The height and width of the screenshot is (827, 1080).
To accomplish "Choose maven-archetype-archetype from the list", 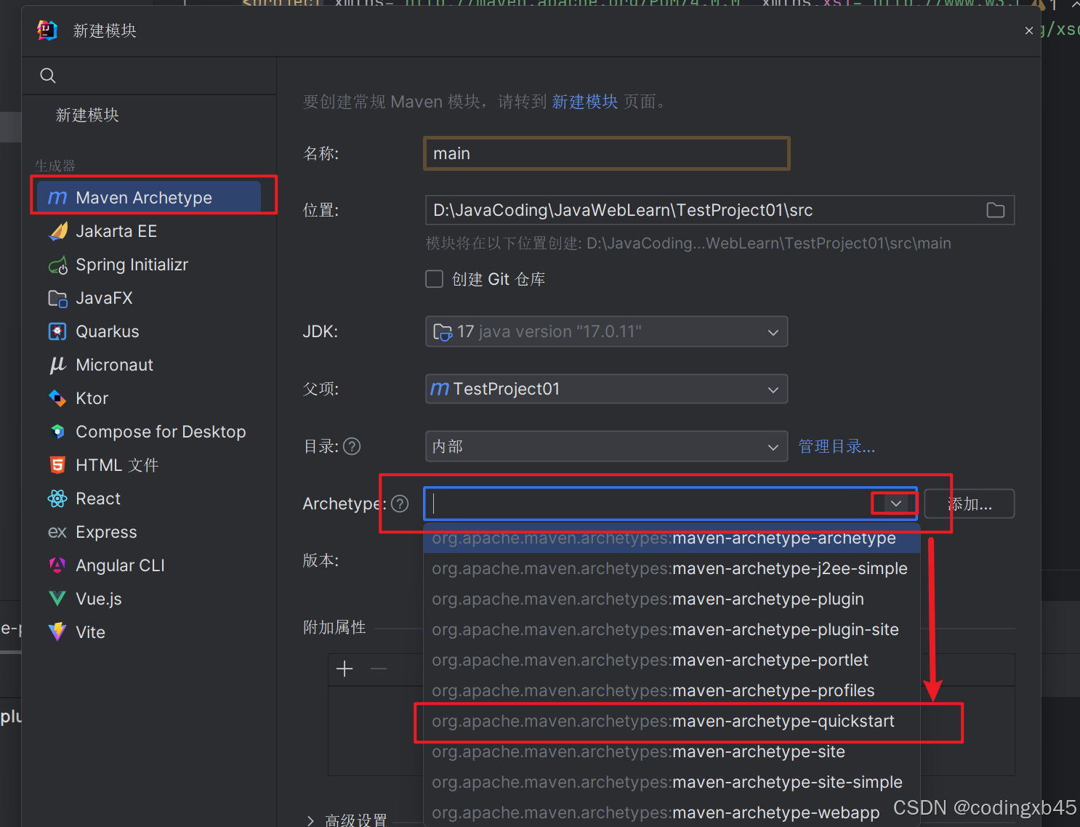I will 672,538.
